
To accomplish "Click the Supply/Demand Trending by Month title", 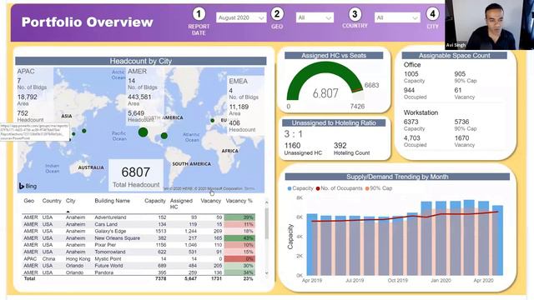I will [397, 177].
